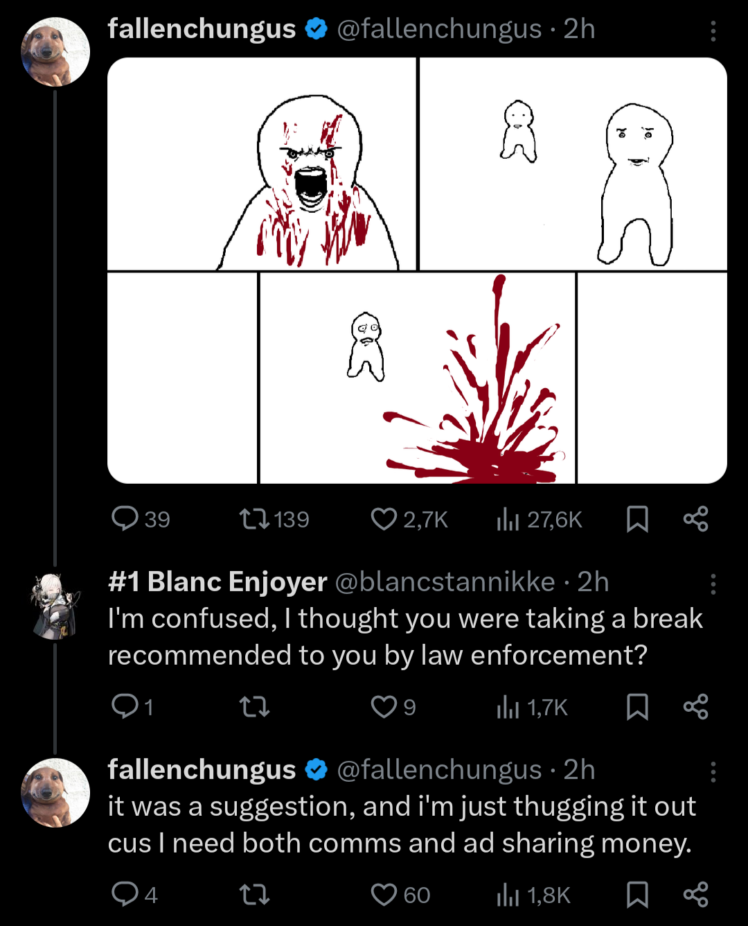Bookmark the comic image post
Image resolution: width=748 pixels, height=926 pixels.
point(637,518)
